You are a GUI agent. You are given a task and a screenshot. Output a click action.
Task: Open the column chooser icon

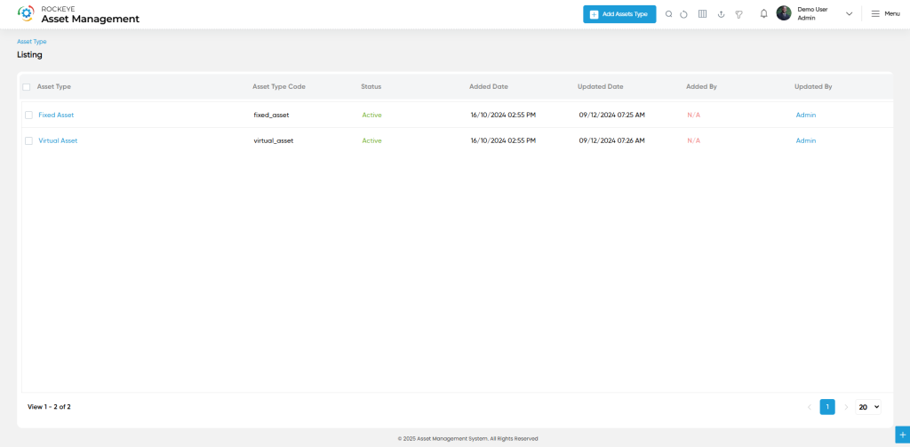pyautogui.click(x=702, y=14)
